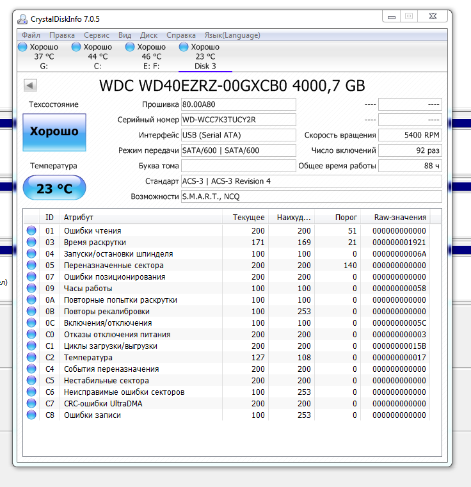Click the status orb for Ошибки чтения row

click(x=31, y=231)
